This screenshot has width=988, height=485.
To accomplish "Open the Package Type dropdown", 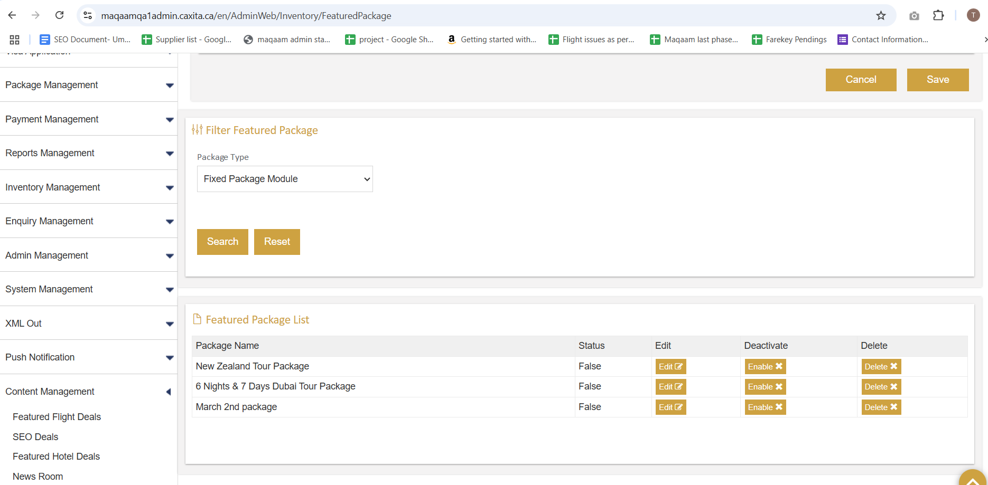I will coord(285,179).
